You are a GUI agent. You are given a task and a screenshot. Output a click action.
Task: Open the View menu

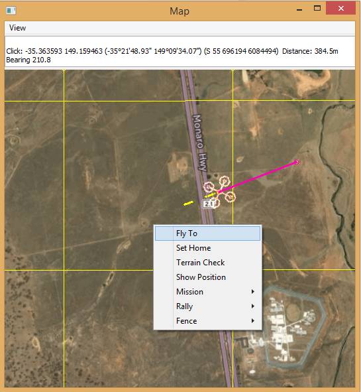[17, 28]
